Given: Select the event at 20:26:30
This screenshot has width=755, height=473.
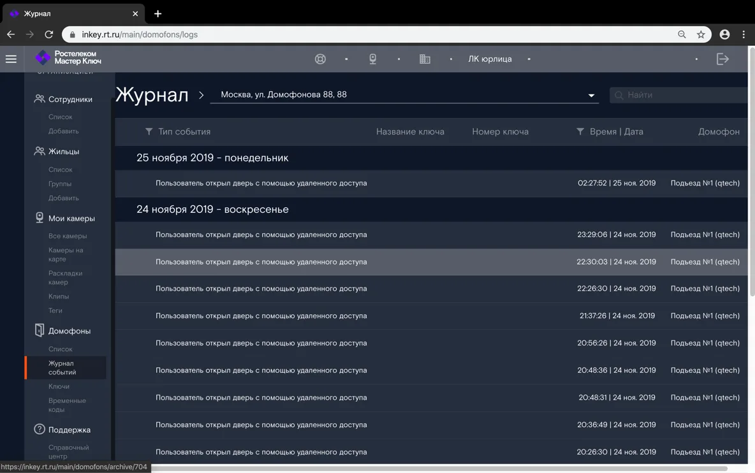Looking at the screenshot, I should tap(432, 452).
